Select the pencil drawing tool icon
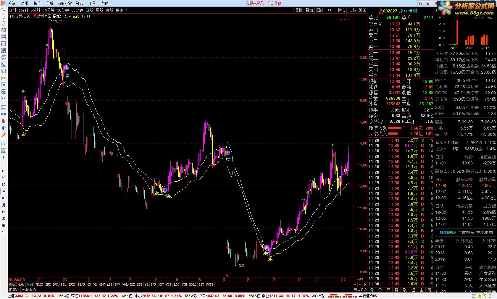Viewport: 497px width, 299px height. click(4, 135)
